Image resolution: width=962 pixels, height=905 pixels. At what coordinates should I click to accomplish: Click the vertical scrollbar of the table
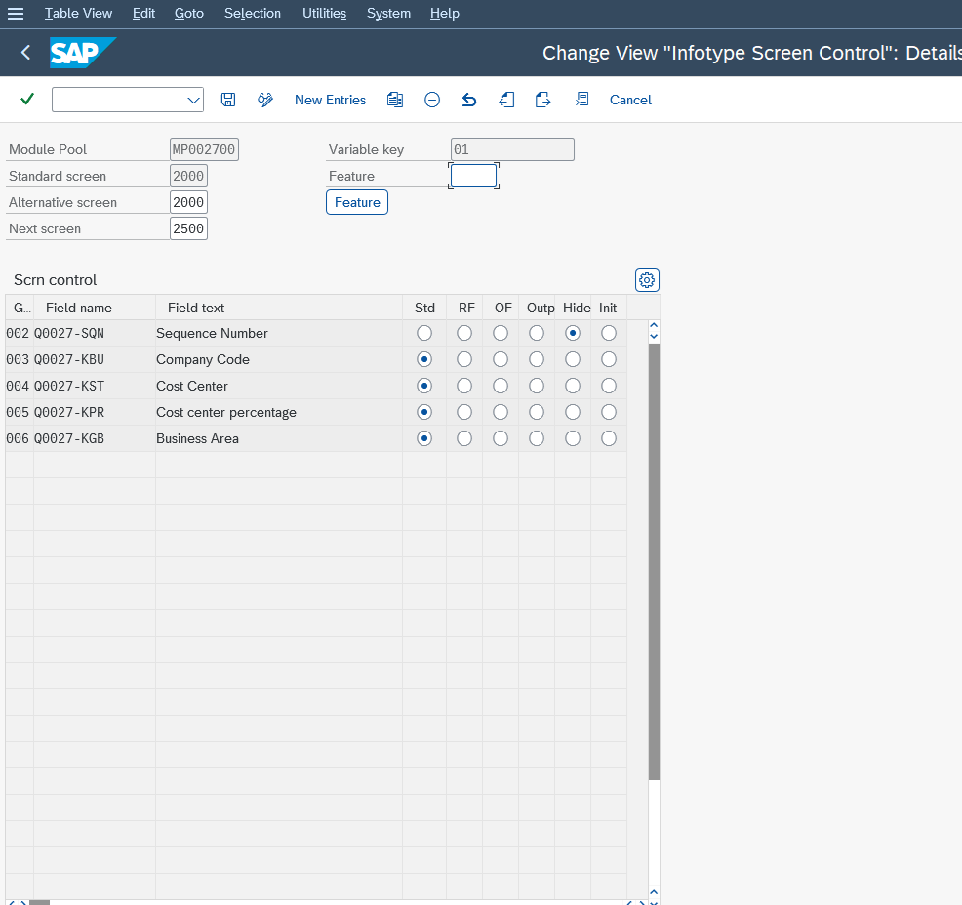(x=654, y=561)
